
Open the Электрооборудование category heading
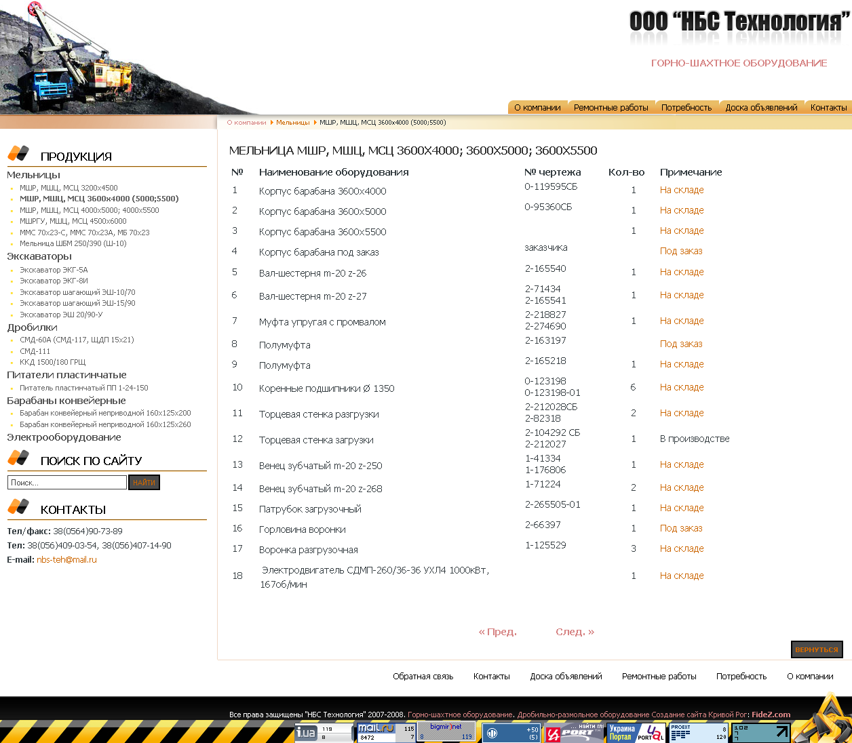(64, 437)
